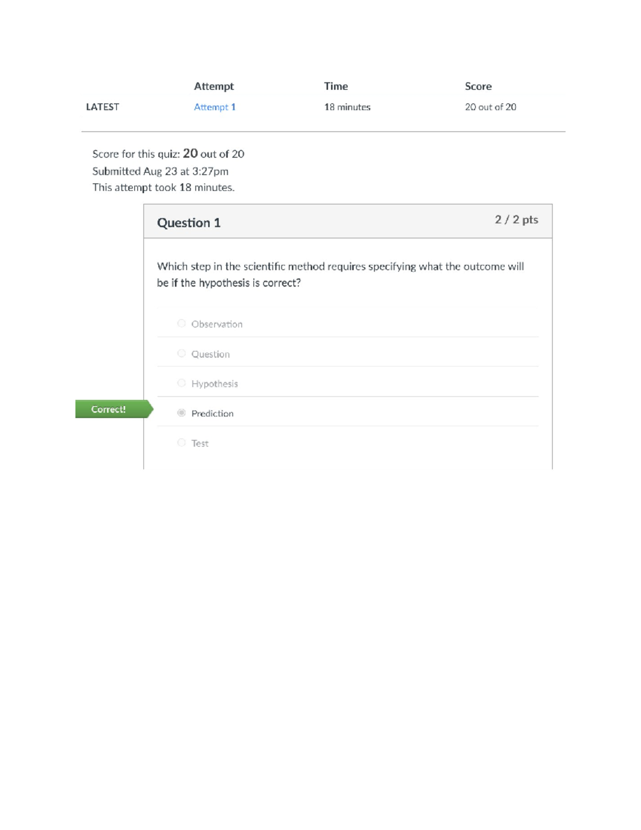Select the Hypothesis radio button
641x830 pixels.
pos(182,383)
